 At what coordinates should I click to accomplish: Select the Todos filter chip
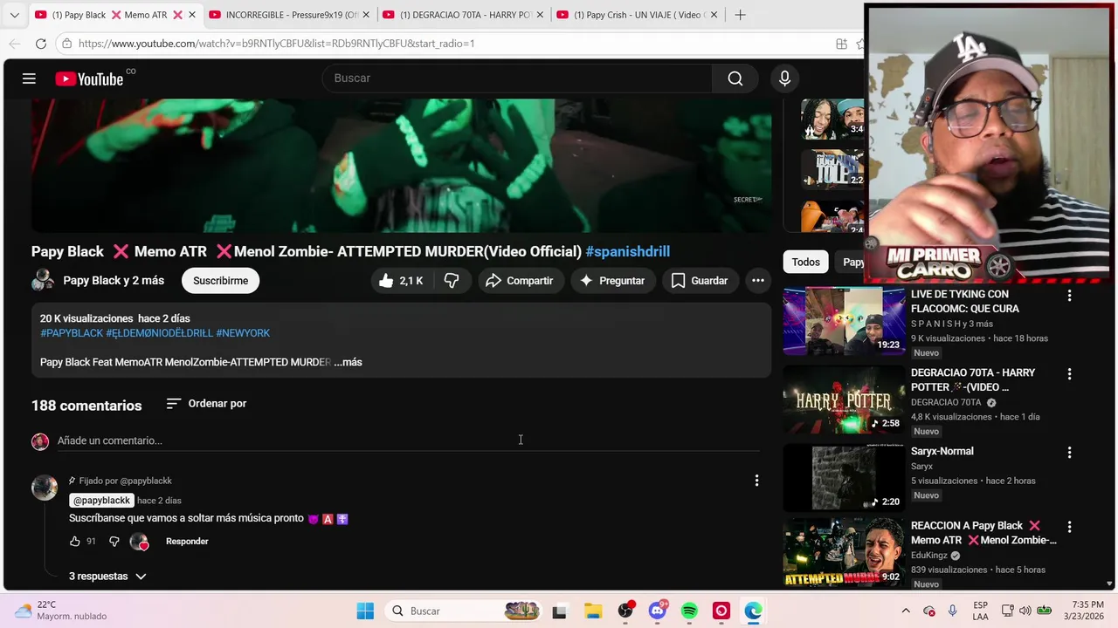click(x=805, y=262)
